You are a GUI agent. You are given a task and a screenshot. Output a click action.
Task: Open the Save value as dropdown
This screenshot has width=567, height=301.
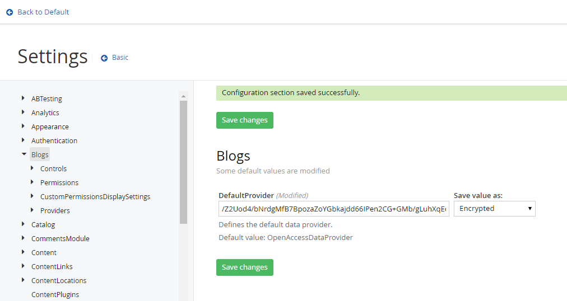click(x=494, y=209)
